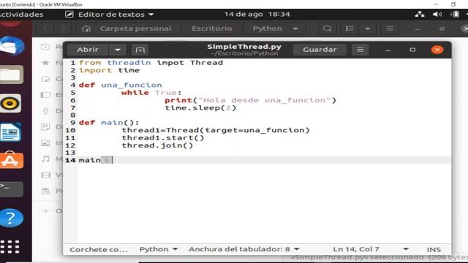Click on the print statement in line 6
The height and width of the screenshot is (263, 468).
250,101
